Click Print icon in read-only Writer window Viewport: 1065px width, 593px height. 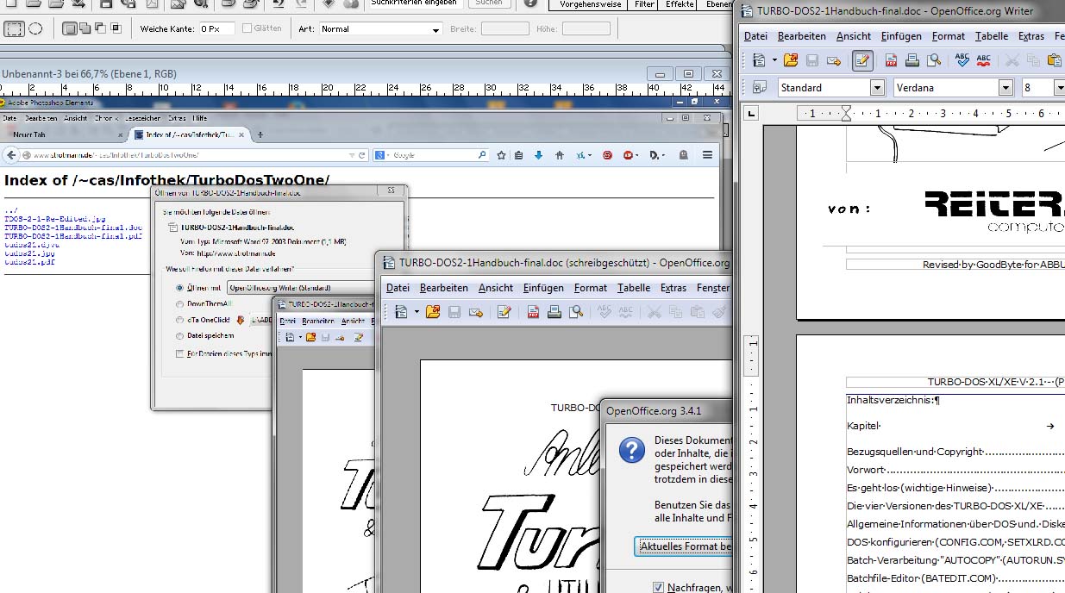[554, 312]
